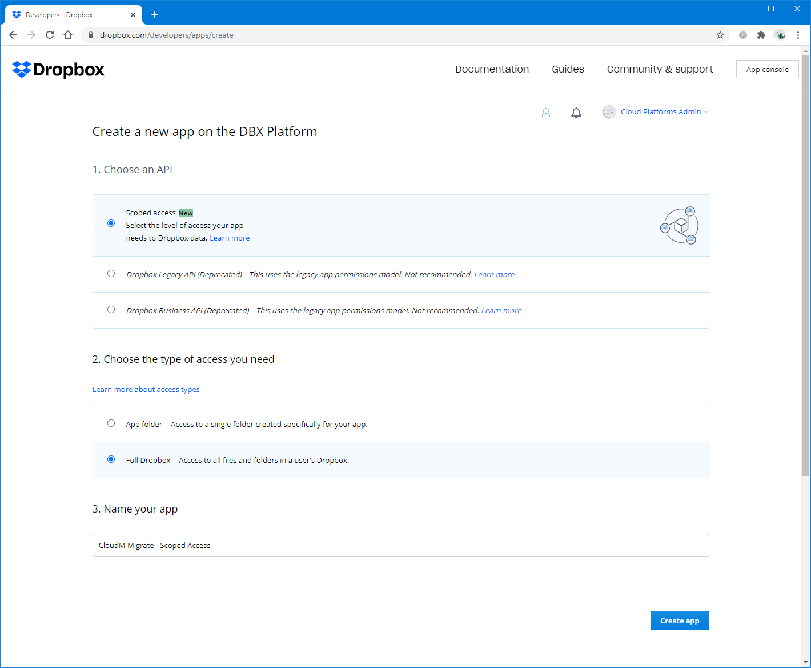Close the Developers - Dropbox tab
Image resolution: width=811 pixels, height=668 pixels.
(133, 15)
